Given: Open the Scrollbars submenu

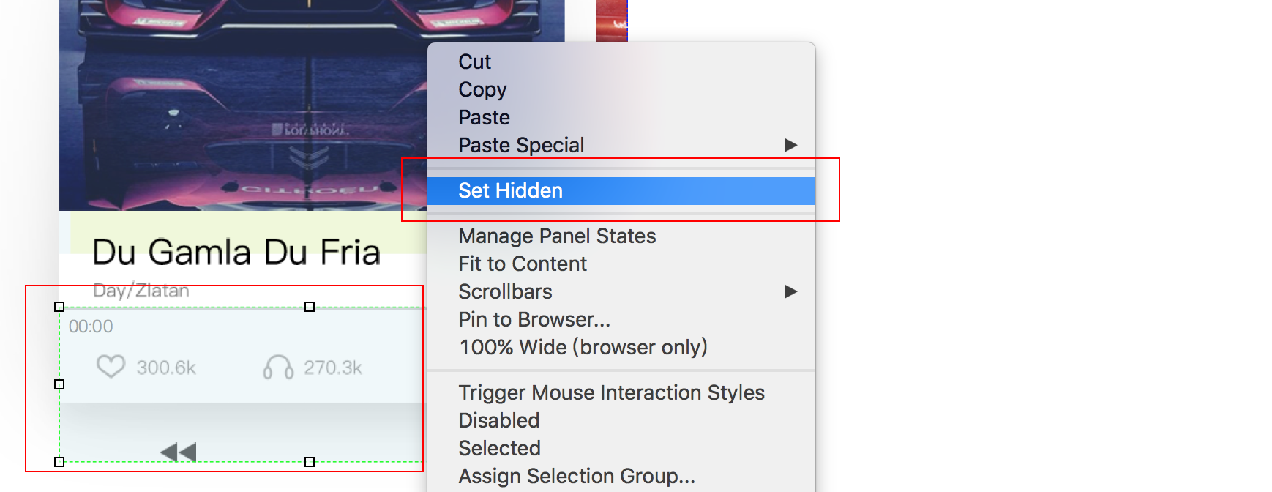Looking at the screenshot, I should coord(506,292).
